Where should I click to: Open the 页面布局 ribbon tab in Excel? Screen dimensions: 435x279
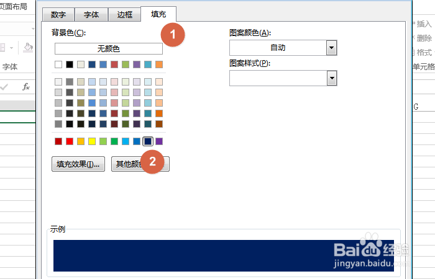pyautogui.click(x=13, y=7)
